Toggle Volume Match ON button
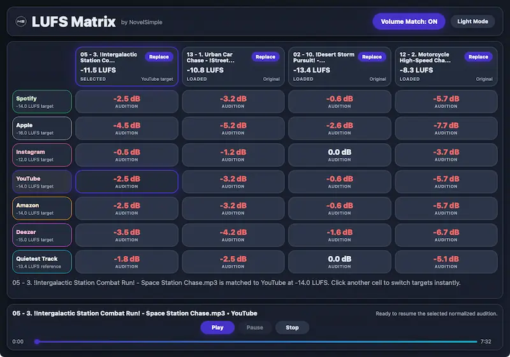Screen dimensions: 510x357 pyautogui.click(x=409, y=22)
